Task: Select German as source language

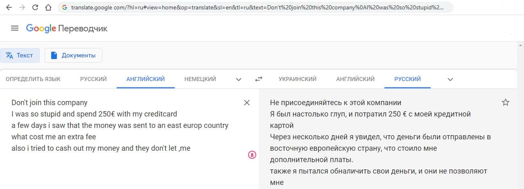Action: pyautogui.click(x=200, y=79)
